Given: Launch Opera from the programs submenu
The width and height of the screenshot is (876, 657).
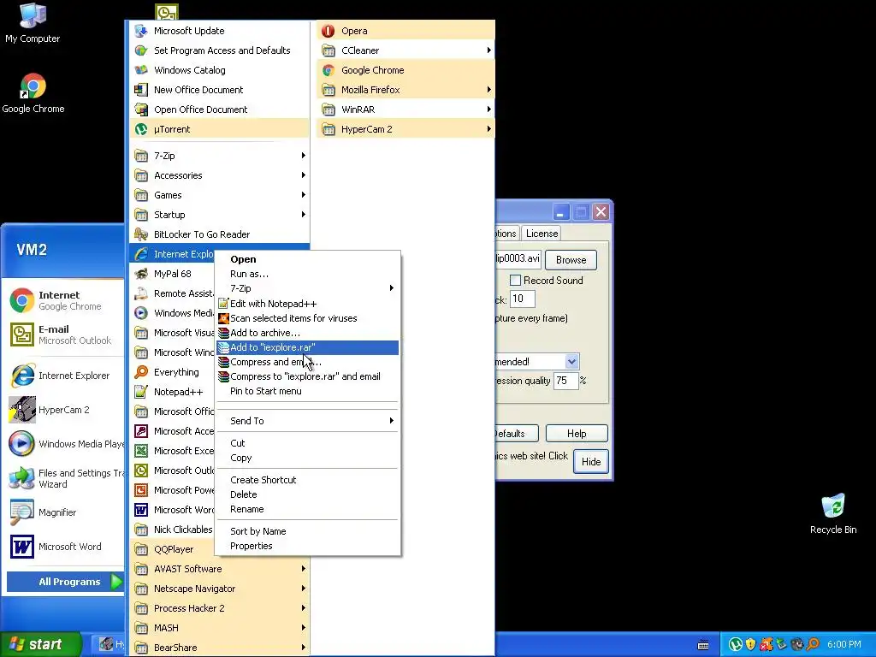Looking at the screenshot, I should click(405, 31).
